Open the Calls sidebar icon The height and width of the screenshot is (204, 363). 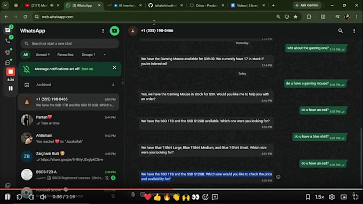pyautogui.click(x=7, y=41)
